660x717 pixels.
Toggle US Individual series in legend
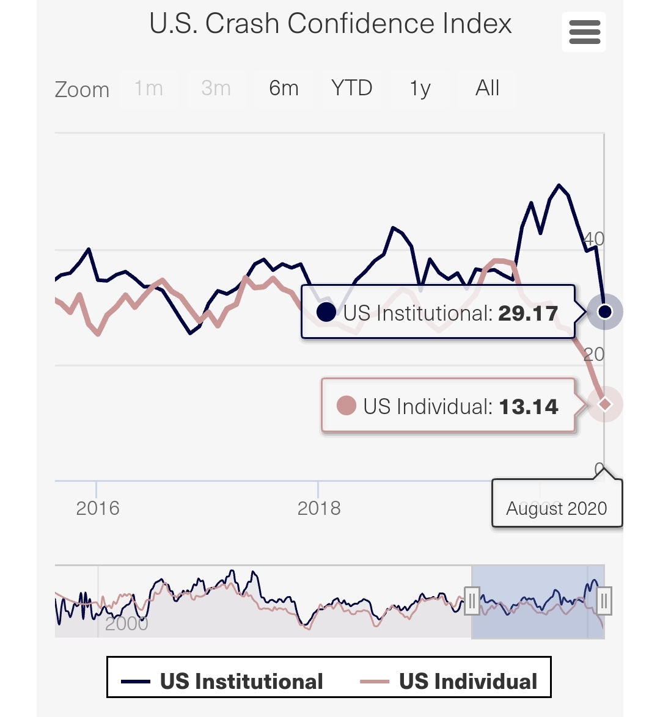click(449, 681)
